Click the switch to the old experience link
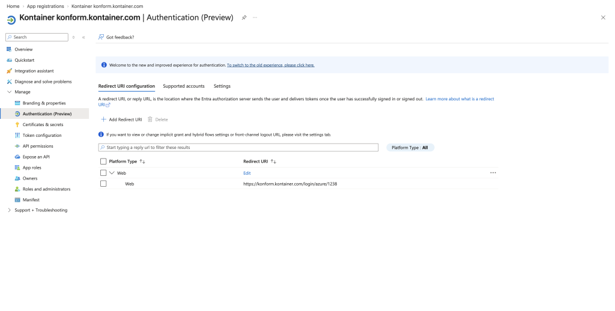The width and height of the screenshot is (615, 311). [x=271, y=65]
